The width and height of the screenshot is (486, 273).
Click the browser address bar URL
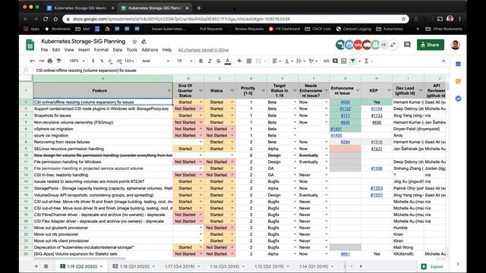[x=181, y=19]
